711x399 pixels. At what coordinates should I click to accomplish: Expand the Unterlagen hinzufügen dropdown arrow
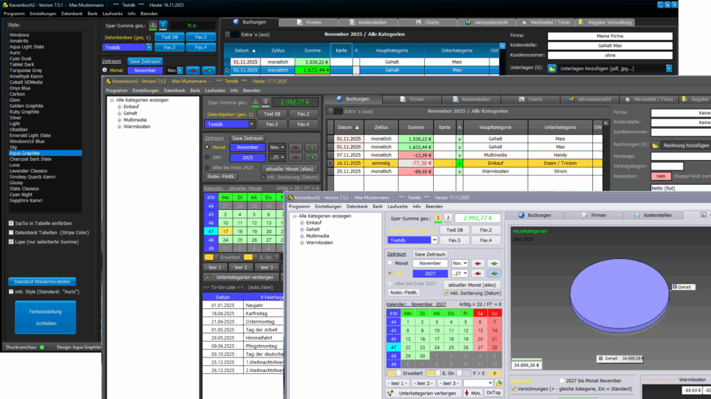(669, 69)
